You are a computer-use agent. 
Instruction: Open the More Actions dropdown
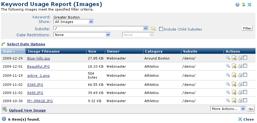(228, 109)
